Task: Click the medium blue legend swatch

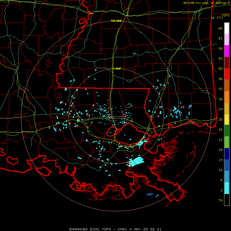Action: pyautogui.click(x=227, y=165)
